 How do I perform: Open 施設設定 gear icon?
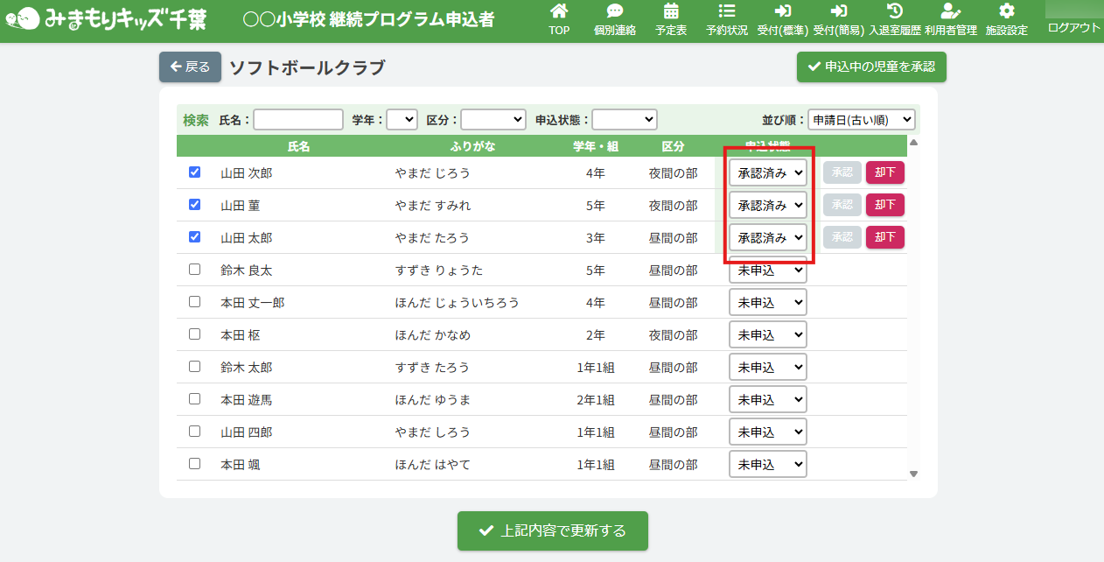point(1006,12)
